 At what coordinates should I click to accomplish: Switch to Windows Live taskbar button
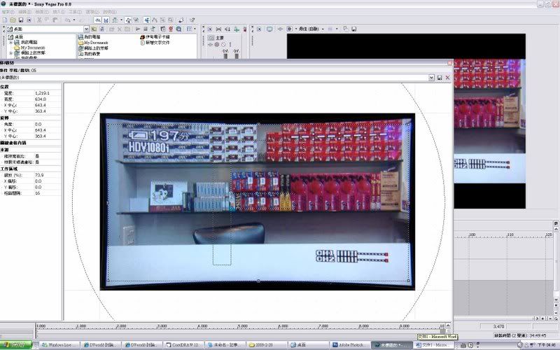point(59,345)
